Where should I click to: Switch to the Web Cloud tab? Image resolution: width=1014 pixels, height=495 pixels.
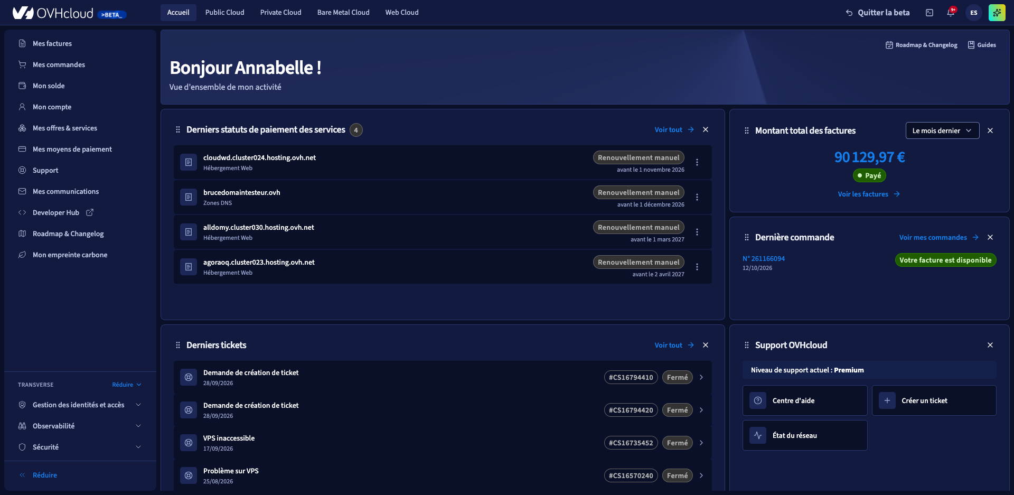pyautogui.click(x=402, y=13)
